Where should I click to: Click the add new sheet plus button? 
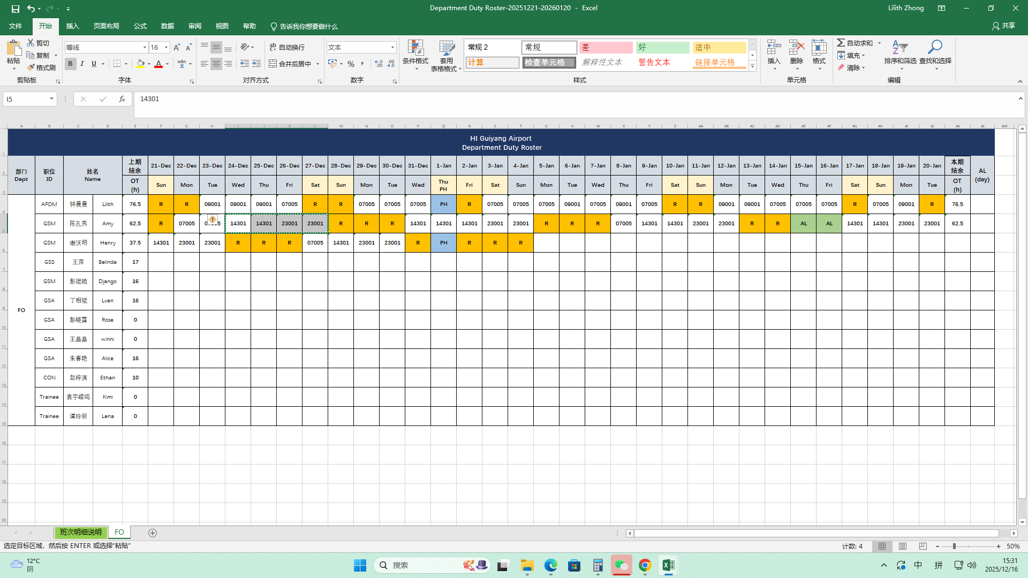153,533
